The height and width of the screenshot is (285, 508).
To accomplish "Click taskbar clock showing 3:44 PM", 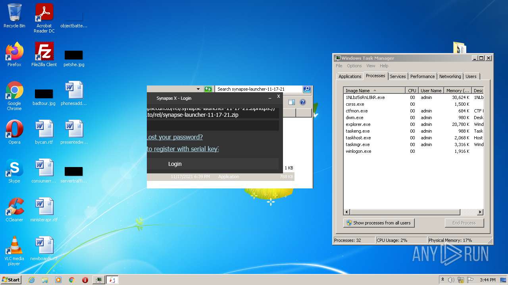I will [487, 280].
